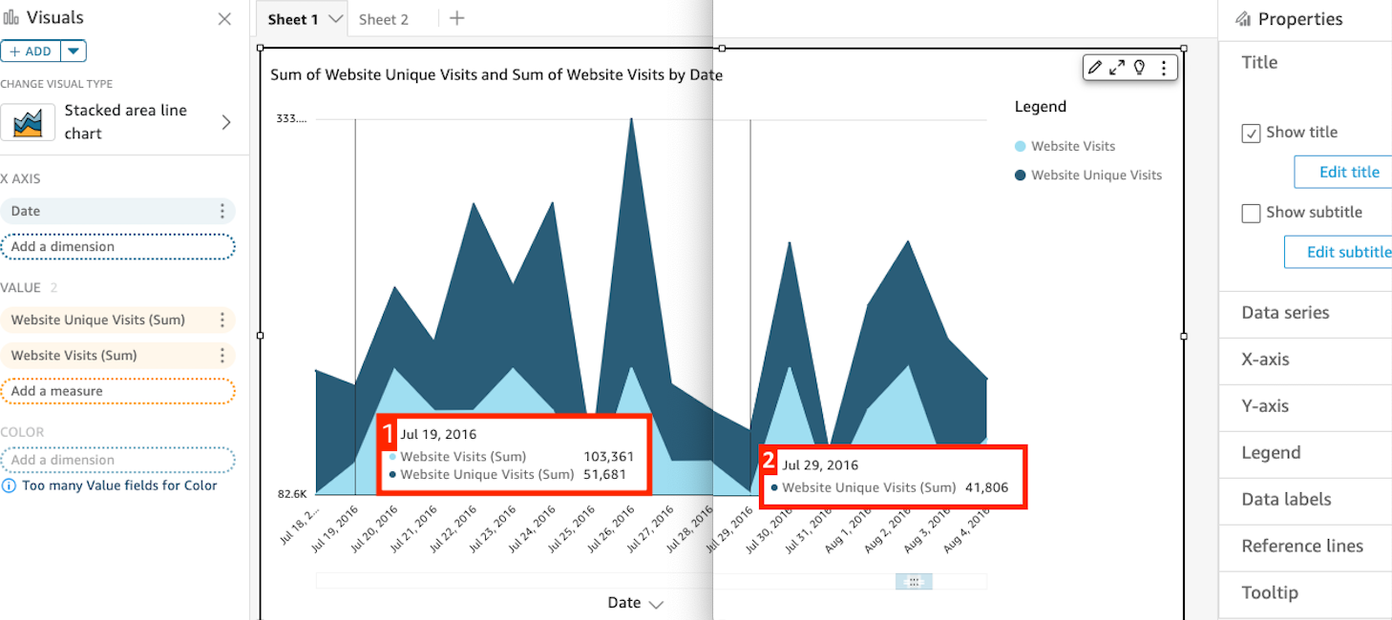Expand the visual type chooser chevron

tap(226, 122)
